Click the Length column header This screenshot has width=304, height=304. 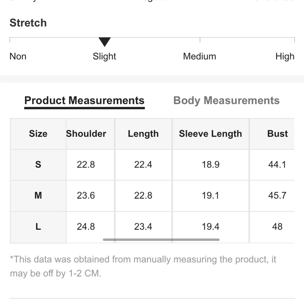point(143,134)
